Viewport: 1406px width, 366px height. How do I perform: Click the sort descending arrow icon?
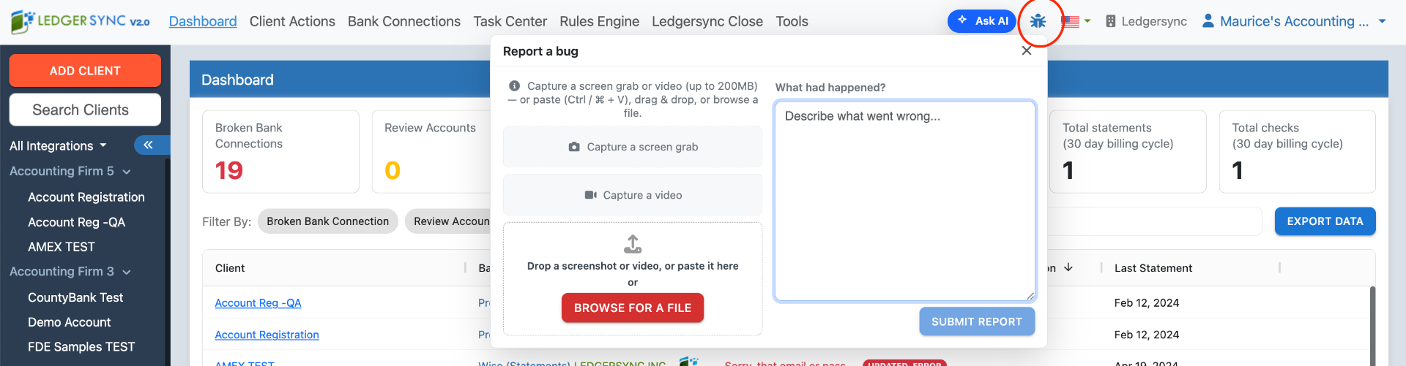(1068, 267)
